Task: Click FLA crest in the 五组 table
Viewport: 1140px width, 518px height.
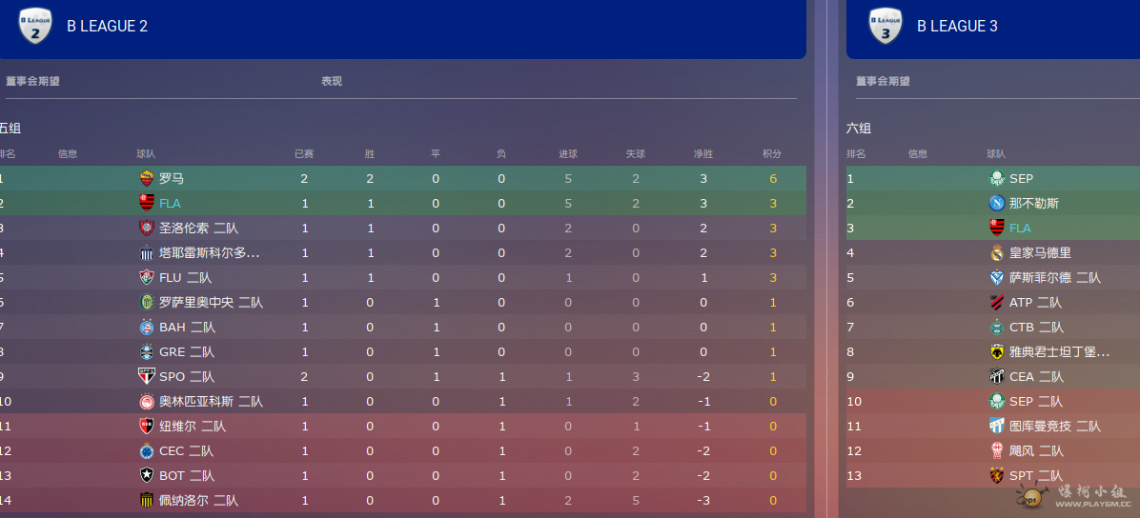Action: 147,204
